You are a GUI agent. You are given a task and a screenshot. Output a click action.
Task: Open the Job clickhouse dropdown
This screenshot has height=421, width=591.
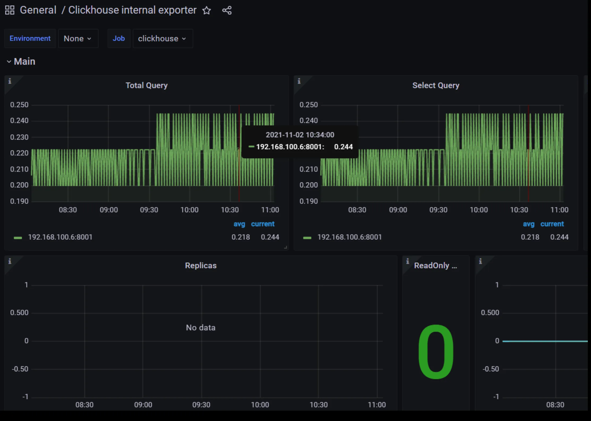pyautogui.click(x=162, y=38)
